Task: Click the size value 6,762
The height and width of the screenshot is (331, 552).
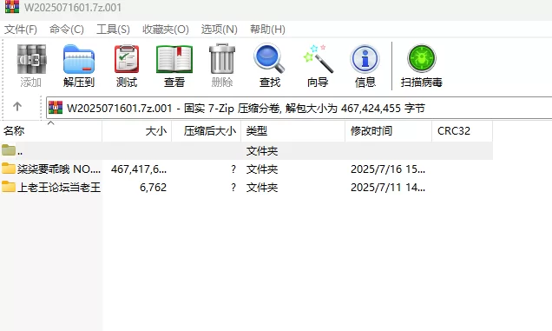Action: click(x=153, y=187)
